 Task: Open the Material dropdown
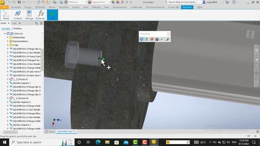coord(86,2)
